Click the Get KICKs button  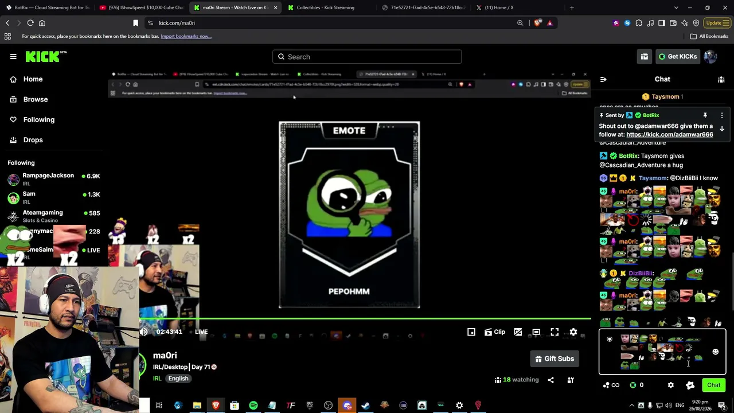(x=677, y=56)
